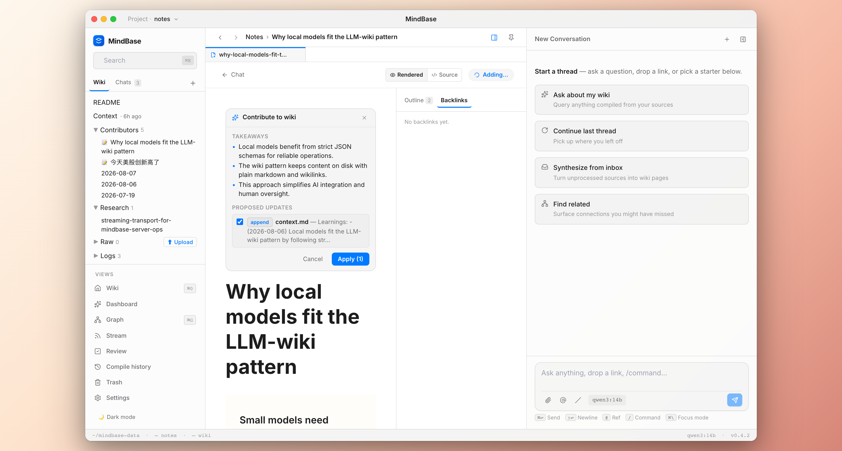This screenshot has width=842, height=451.
Task: Click the sparkle icon in Contribute to wiki header
Action: tap(235, 117)
